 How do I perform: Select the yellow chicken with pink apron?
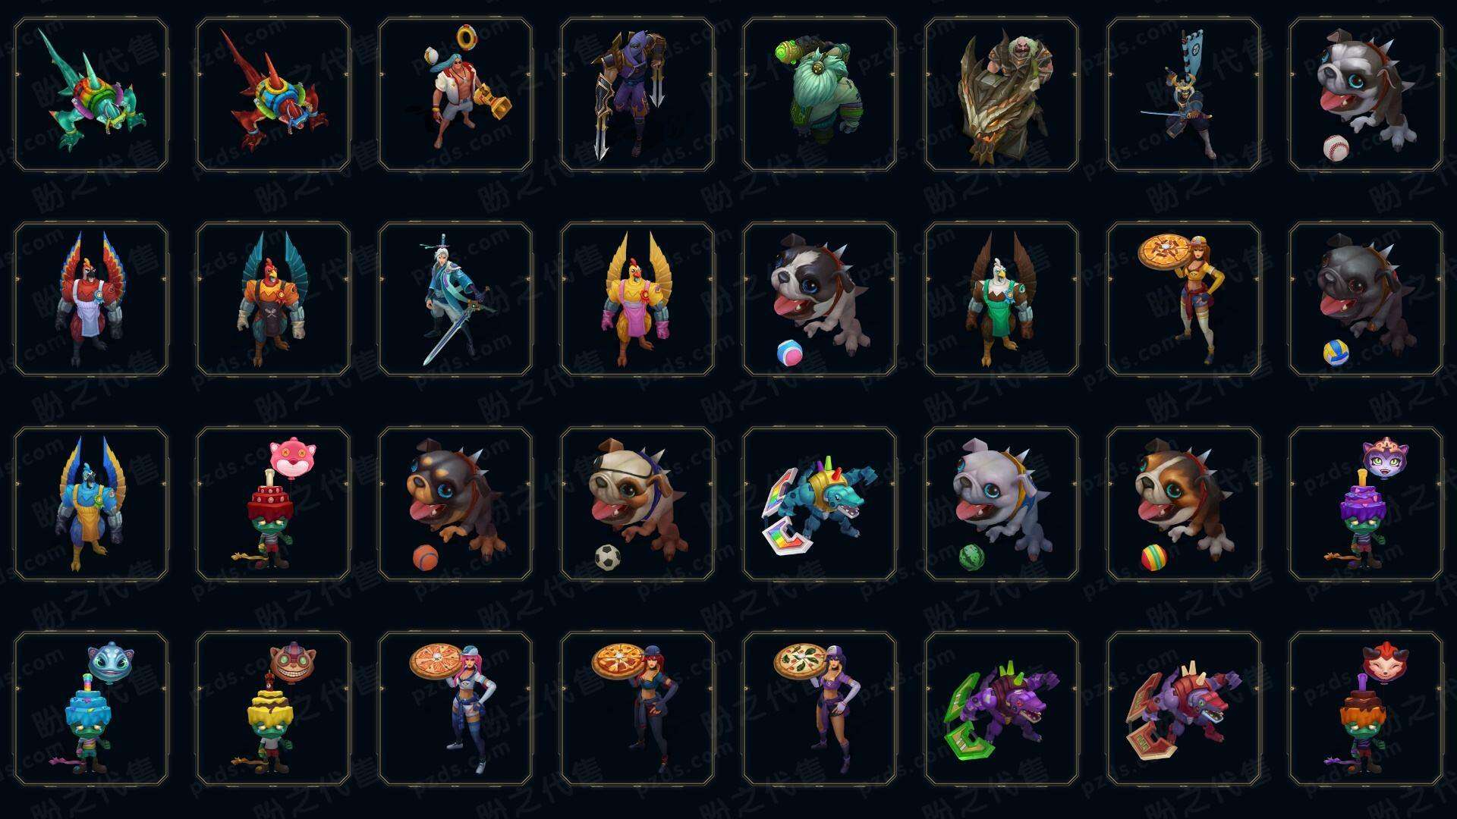point(637,300)
